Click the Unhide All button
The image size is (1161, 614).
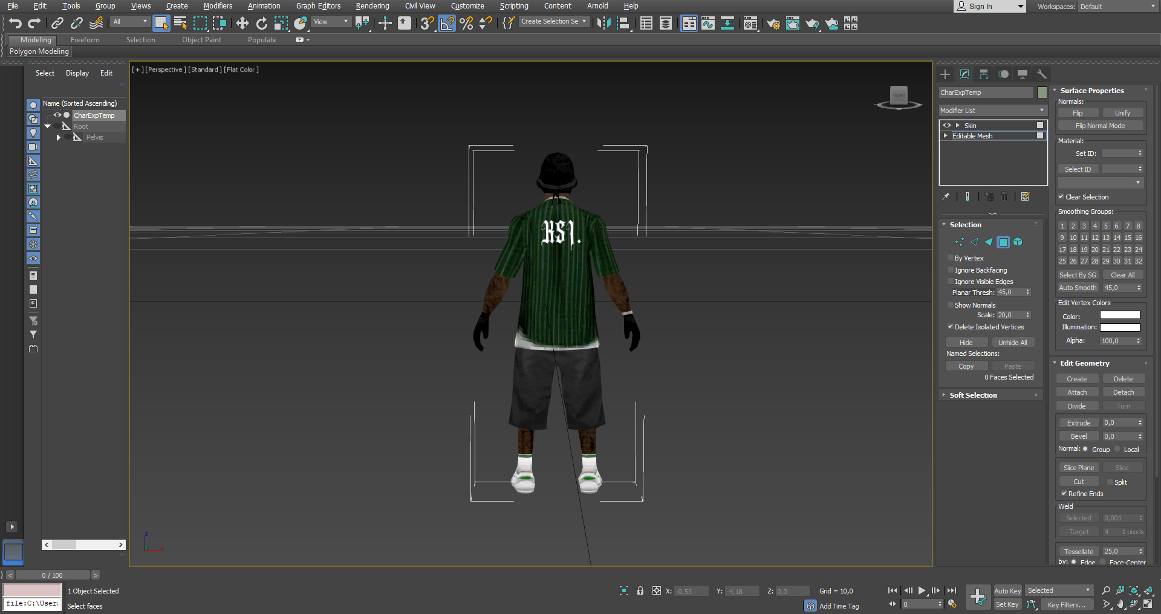click(1012, 343)
